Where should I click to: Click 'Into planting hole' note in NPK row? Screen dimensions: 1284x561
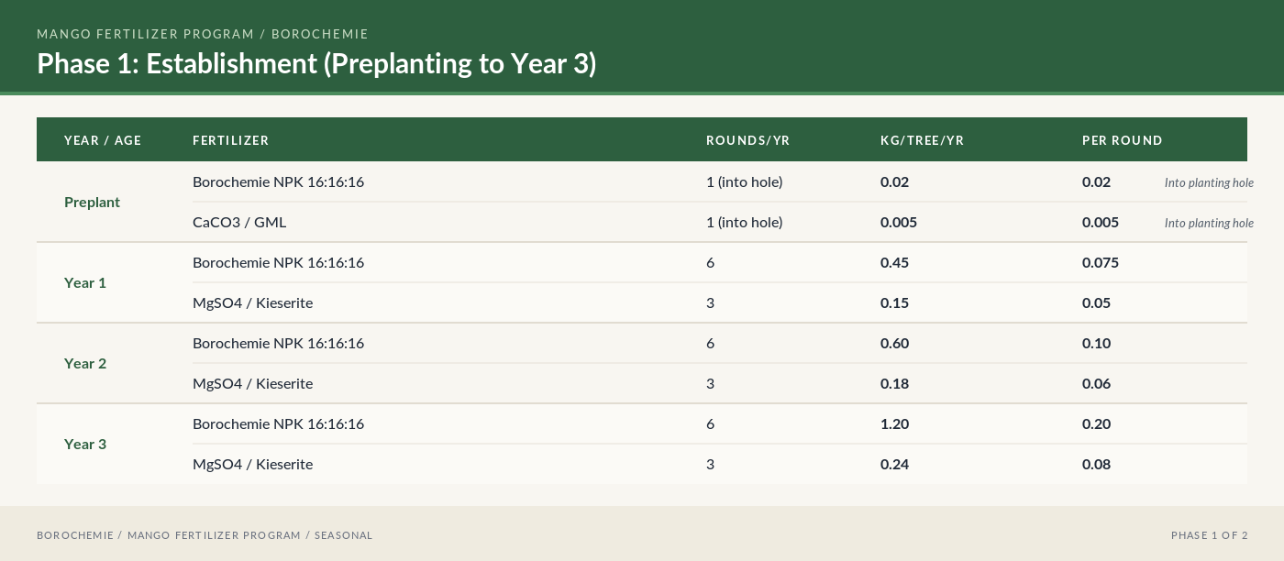click(1209, 182)
